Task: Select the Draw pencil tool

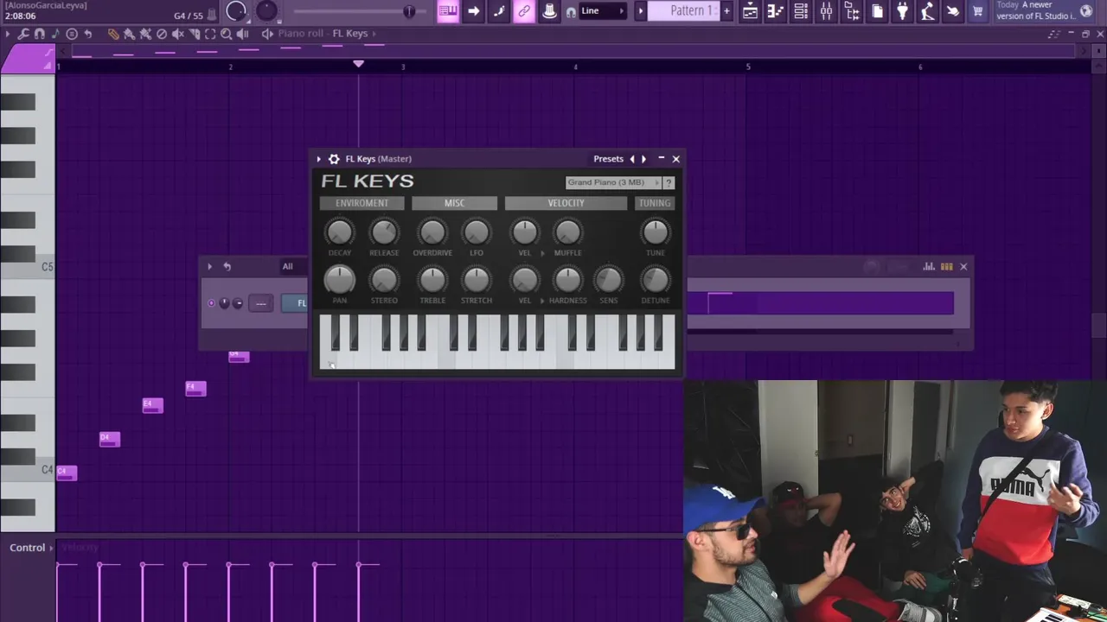Action: [x=113, y=34]
